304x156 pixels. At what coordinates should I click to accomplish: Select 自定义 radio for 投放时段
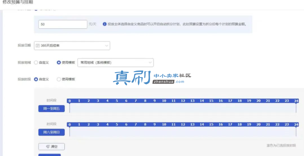[36, 79]
